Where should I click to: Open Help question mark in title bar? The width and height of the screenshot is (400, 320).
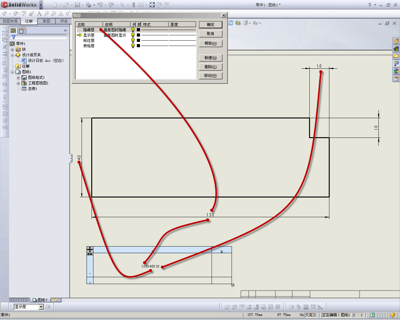pyautogui.click(x=370, y=5)
